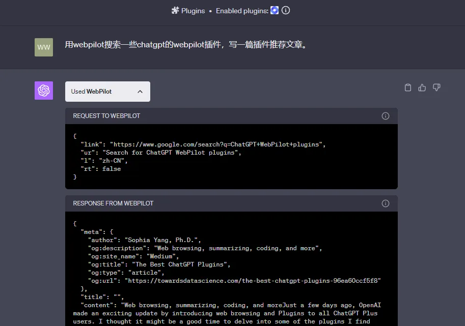The height and width of the screenshot is (326, 465).
Task: Click the "rt": false line
Action: 101,169
